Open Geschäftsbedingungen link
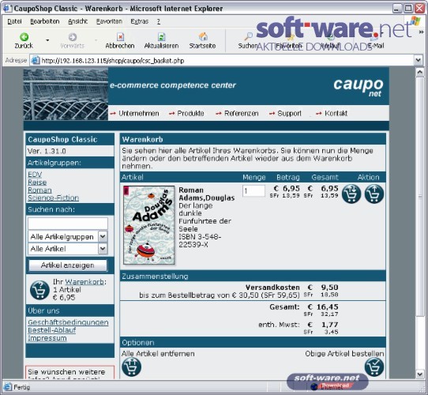This screenshot has height=395, width=428. click(68, 322)
